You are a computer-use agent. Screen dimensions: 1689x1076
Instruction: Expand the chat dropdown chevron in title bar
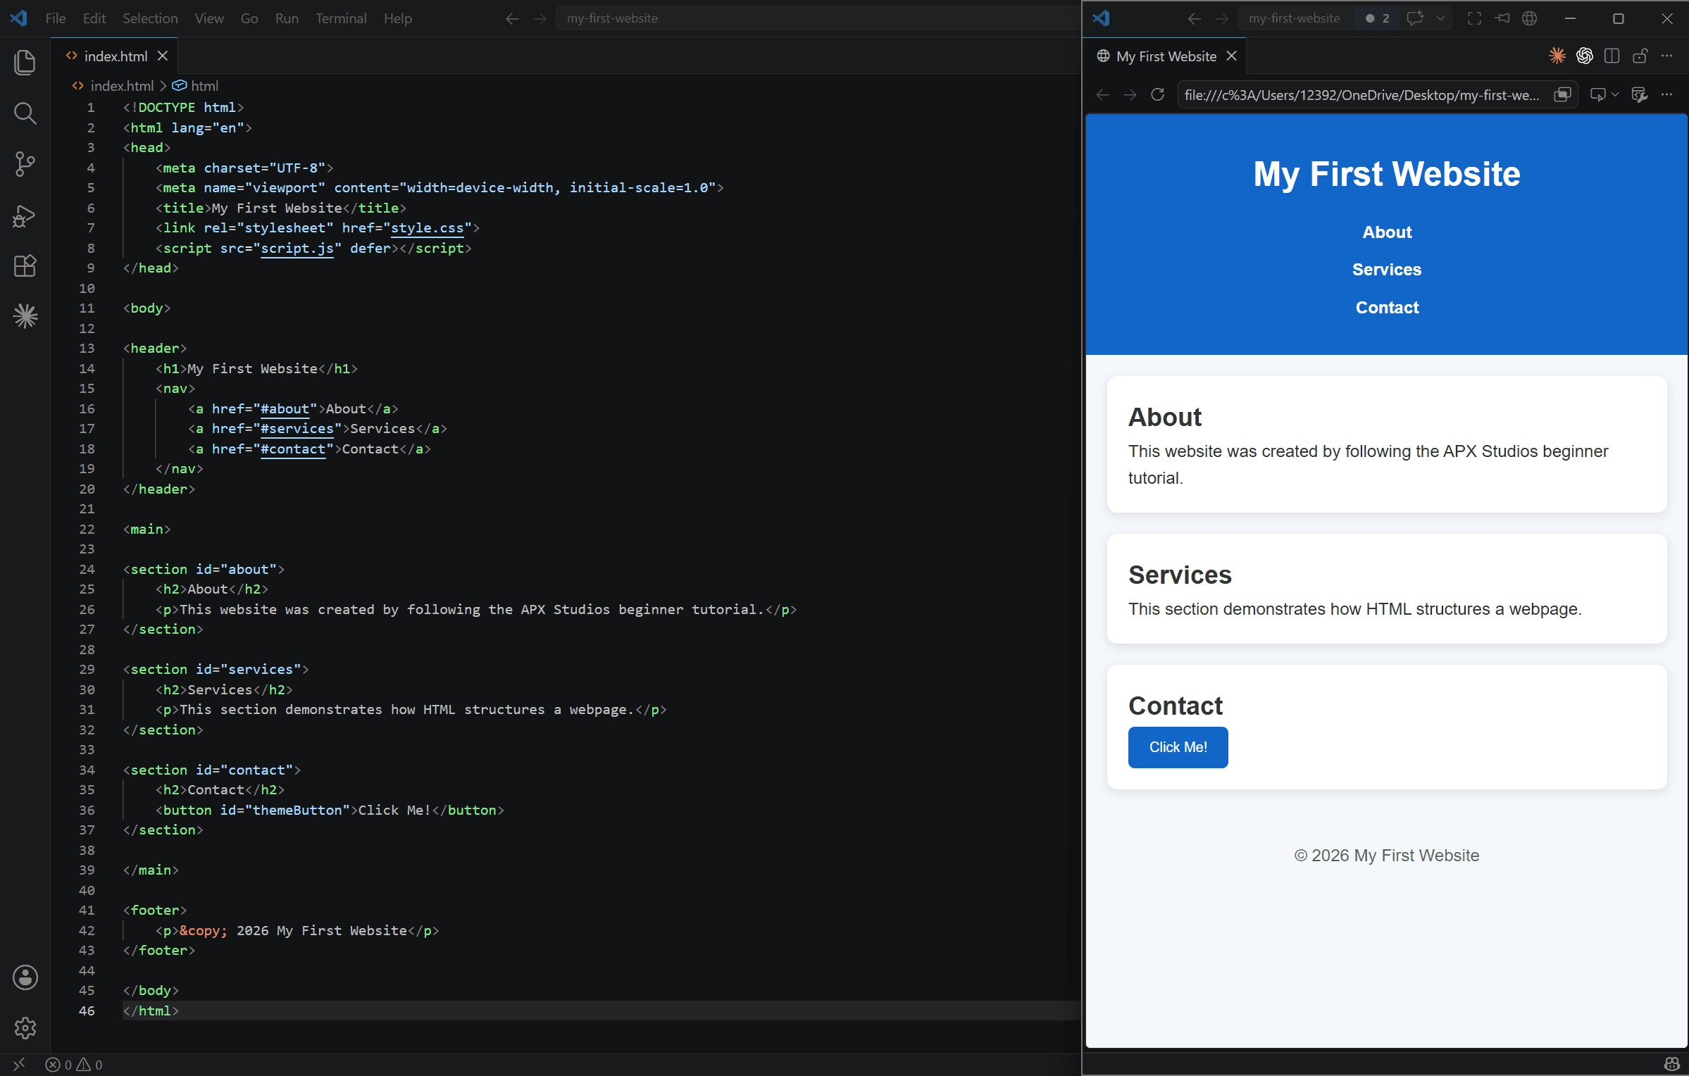click(1441, 18)
